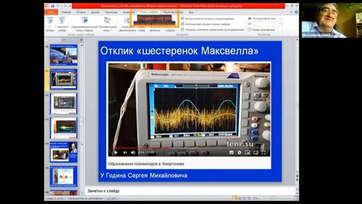362x204 pixels.
Task: Select slide 60 thumbnail
Action: click(63, 55)
